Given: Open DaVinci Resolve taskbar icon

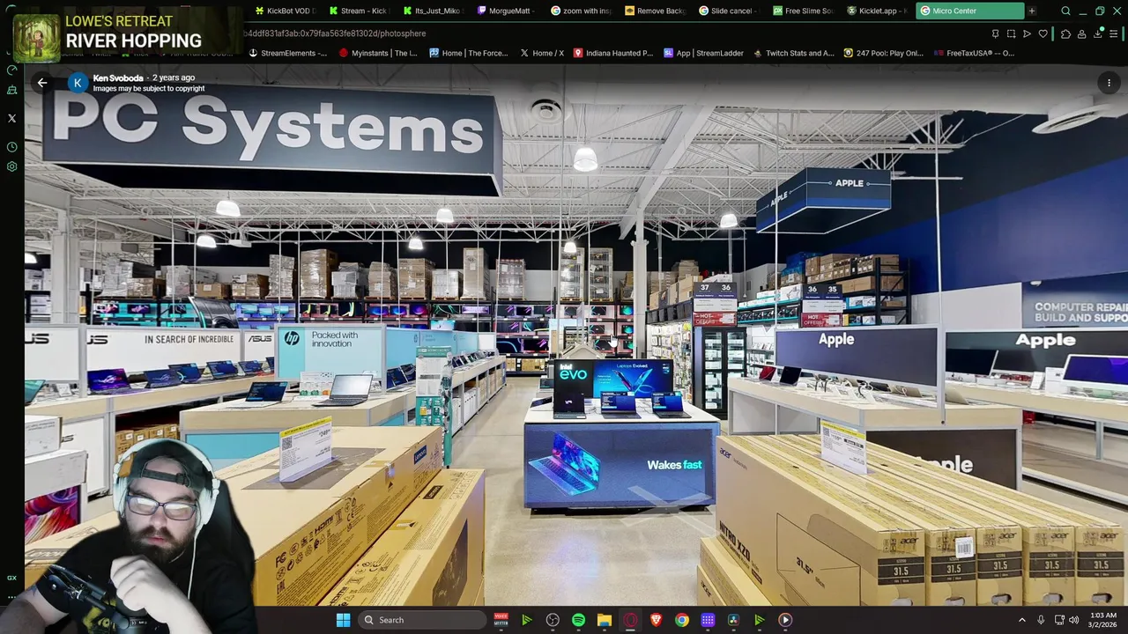Looking at the screenshot, I should coord(733,620).
